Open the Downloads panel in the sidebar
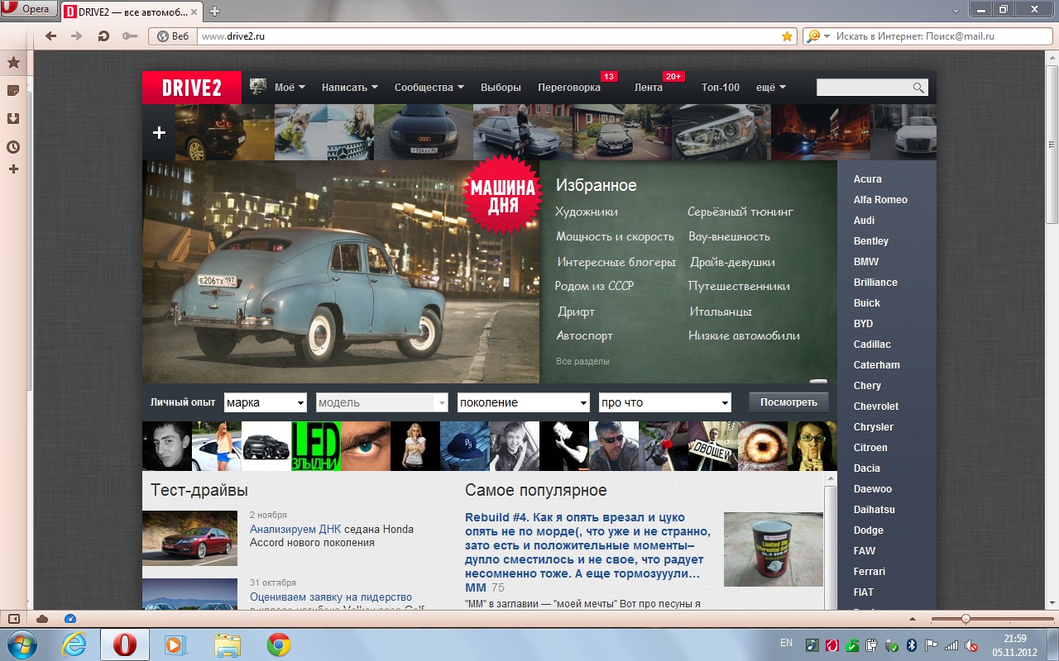 tap(13, 118)
